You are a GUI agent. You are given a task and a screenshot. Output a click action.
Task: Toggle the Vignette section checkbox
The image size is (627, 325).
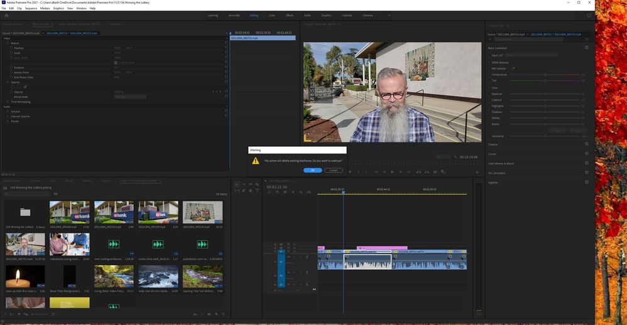pyautogui.click(x=587, y=182)
